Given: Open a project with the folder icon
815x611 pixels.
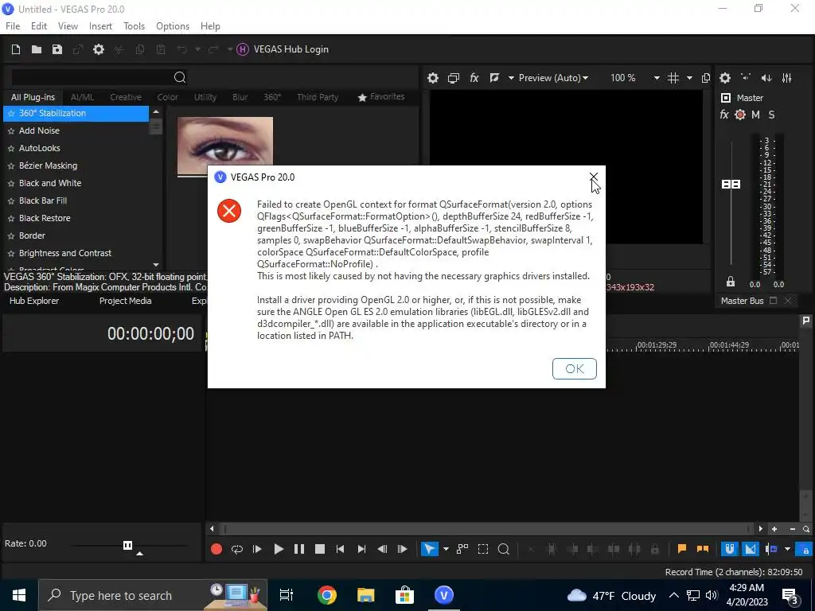Looking at the screenshot, I should pos(37,49).
